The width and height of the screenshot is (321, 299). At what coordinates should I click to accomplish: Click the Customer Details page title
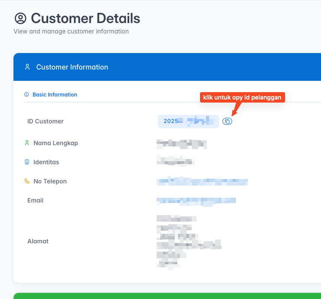[x=85, y=18]
